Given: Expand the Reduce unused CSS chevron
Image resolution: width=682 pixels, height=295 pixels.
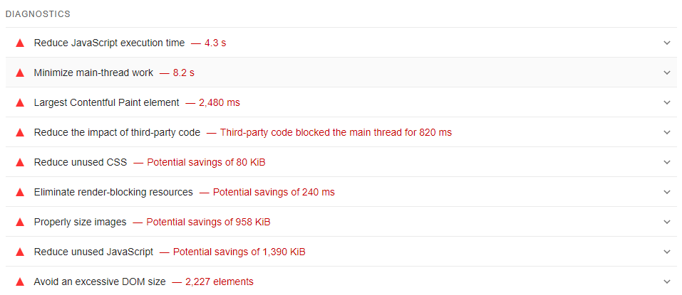Looking at the screenshot, I should click(667, 162).
